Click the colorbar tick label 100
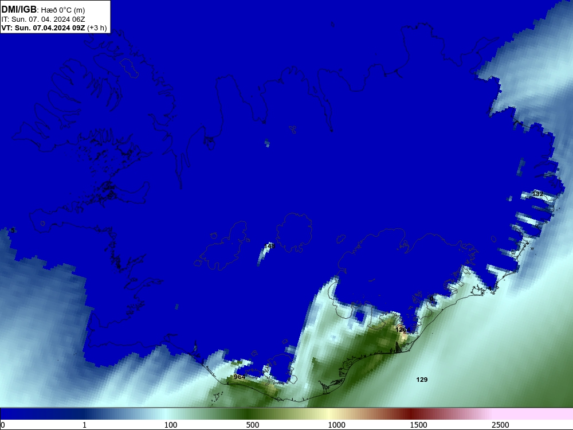 171,425
